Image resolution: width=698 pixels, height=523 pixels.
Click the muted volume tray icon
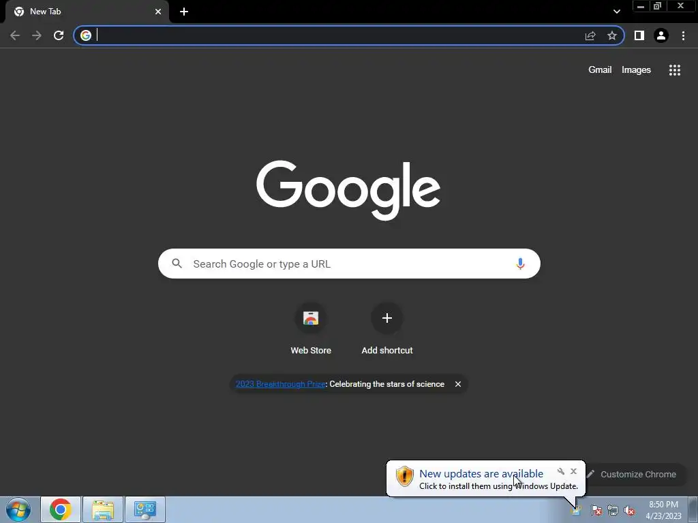pos(629,511)
